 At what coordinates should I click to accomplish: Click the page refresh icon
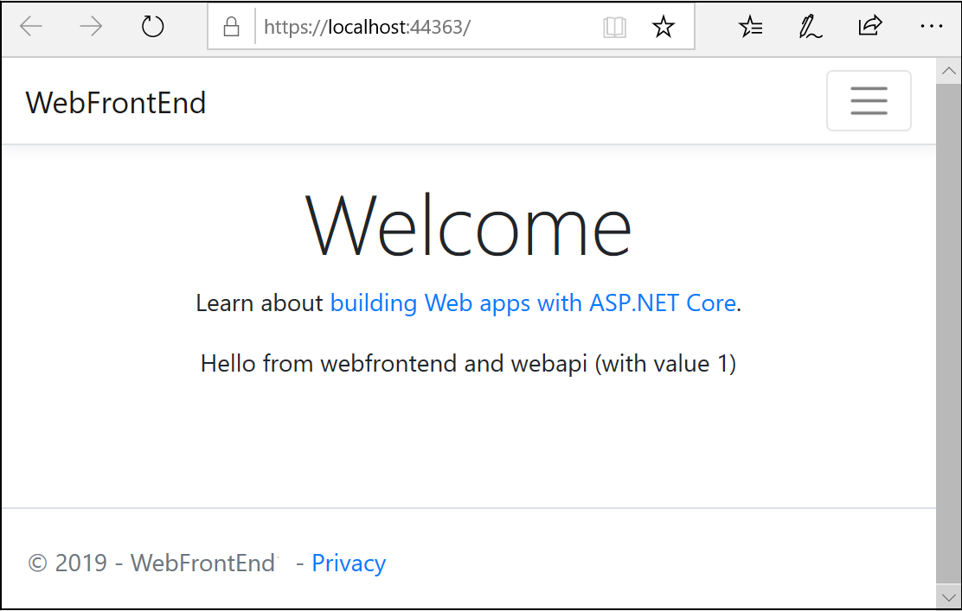point(152,26)
